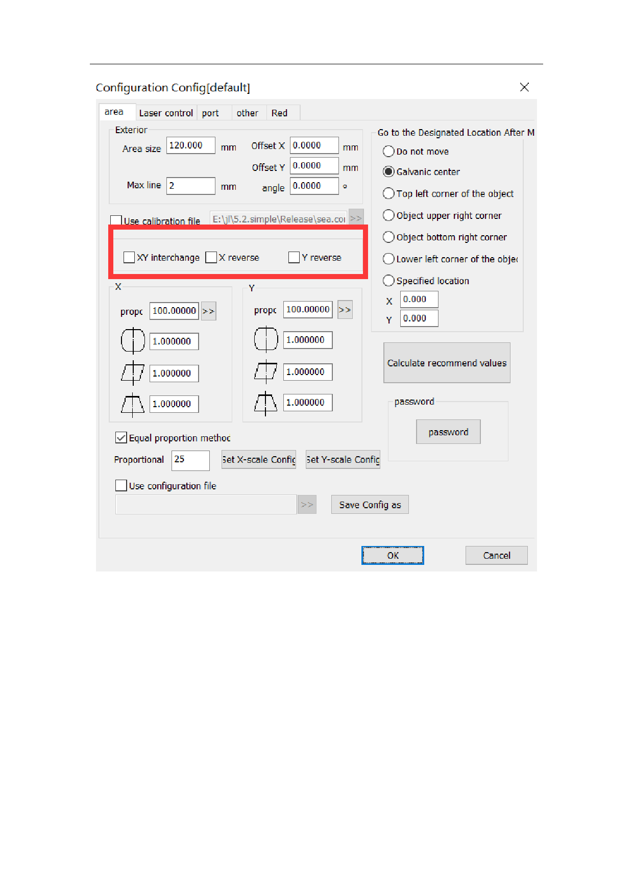Click the X barrel distortion icon
This screenshot has width=633, height=895.
tap(133, 341)
